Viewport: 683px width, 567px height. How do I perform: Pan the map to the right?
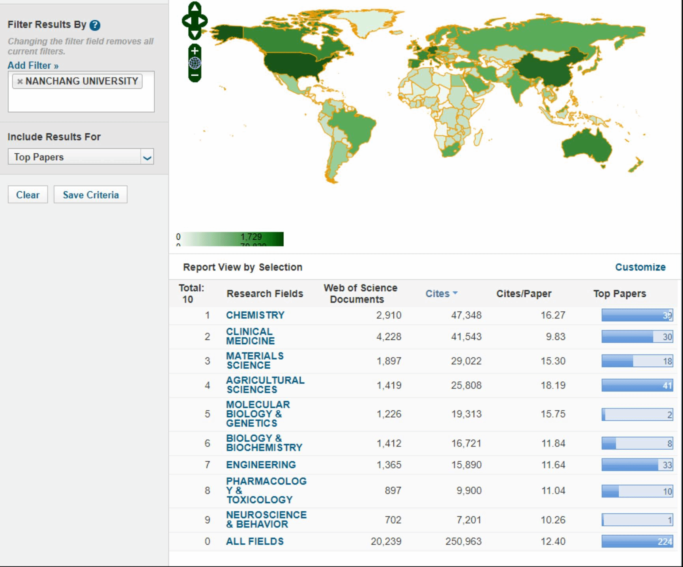tap(203, 21)
